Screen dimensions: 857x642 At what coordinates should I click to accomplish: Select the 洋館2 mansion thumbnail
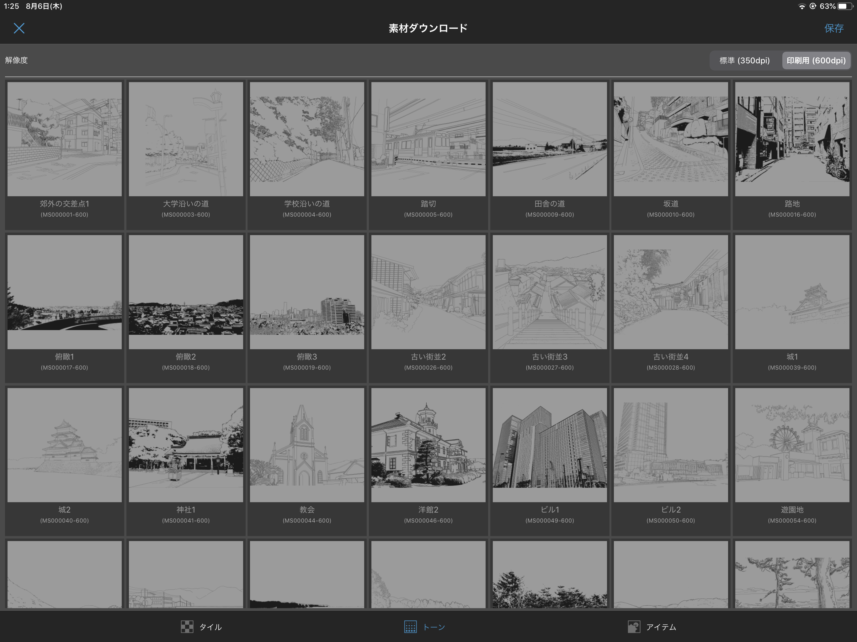point(428,445)
